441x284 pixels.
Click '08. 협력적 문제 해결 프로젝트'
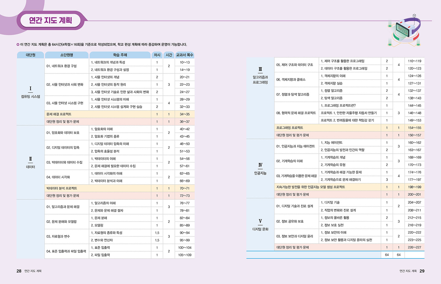[296, 113]
